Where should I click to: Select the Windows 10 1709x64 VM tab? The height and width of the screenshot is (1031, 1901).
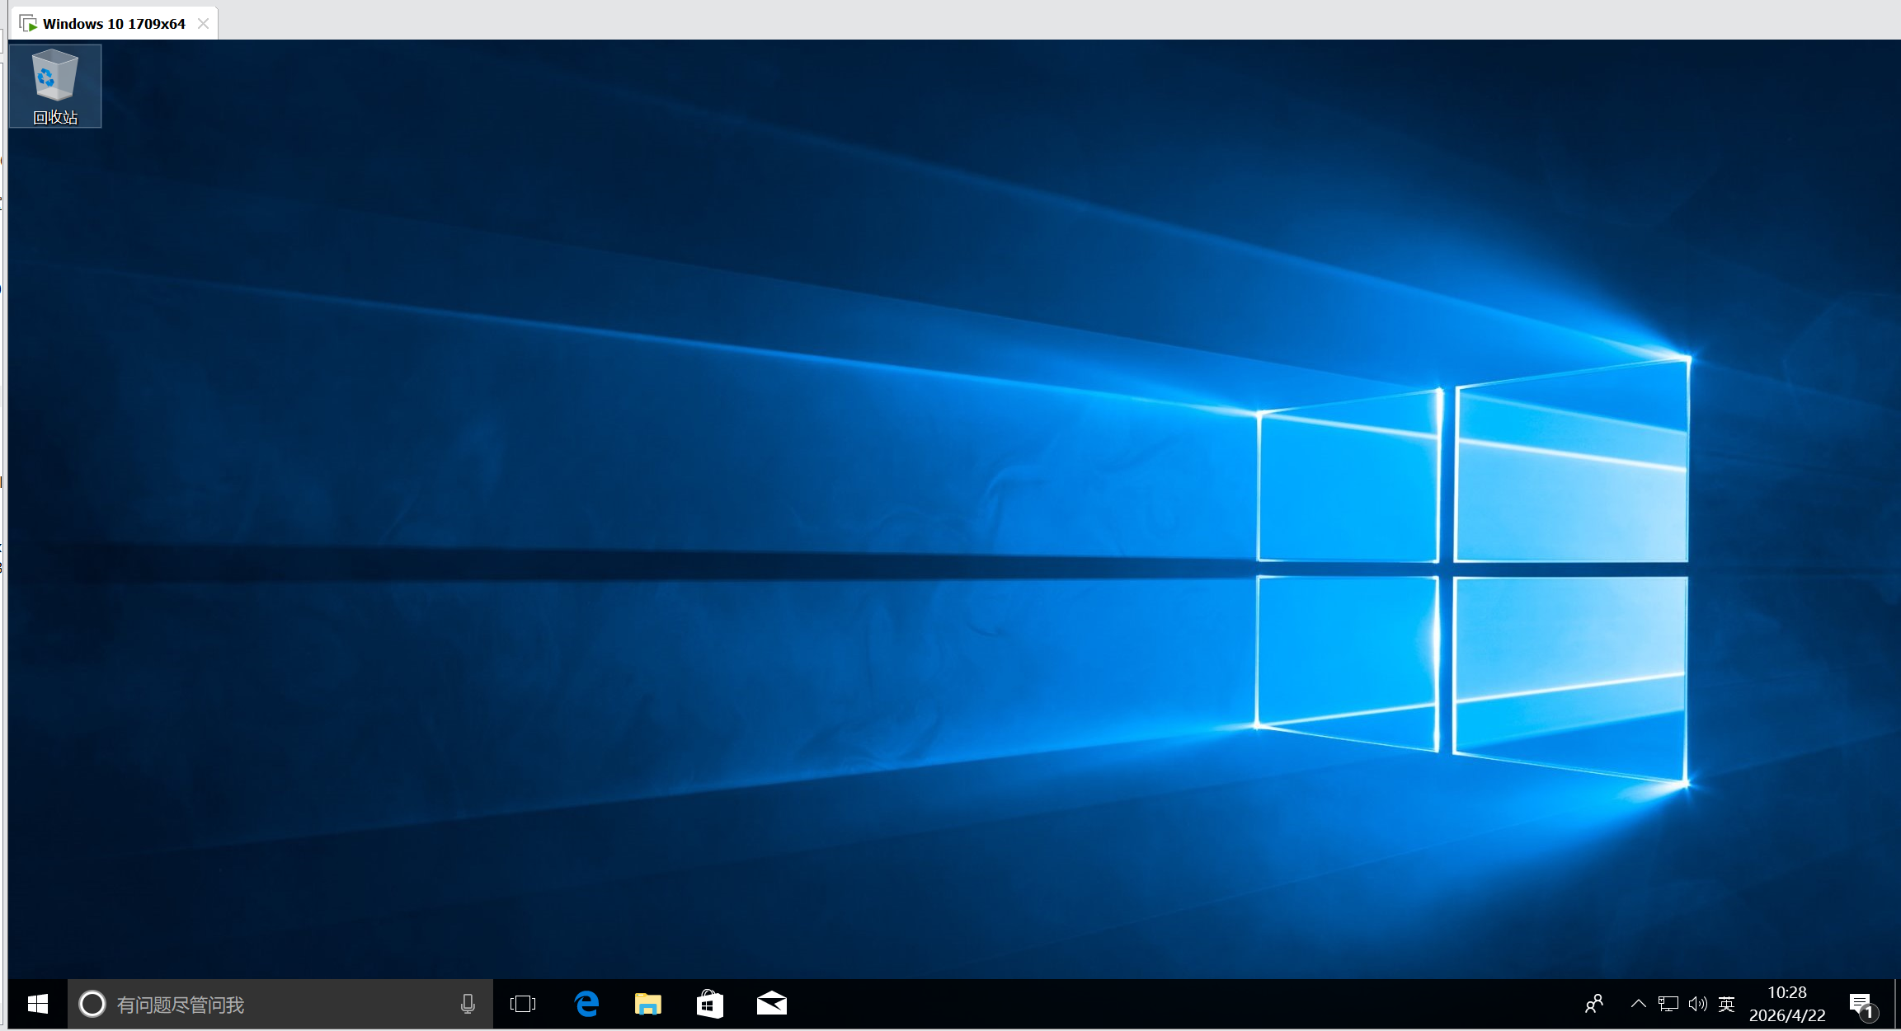pos(113,23)
